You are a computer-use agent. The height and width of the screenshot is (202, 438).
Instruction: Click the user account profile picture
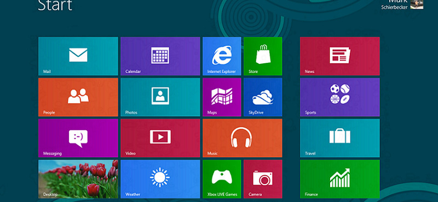coord(417,4)
